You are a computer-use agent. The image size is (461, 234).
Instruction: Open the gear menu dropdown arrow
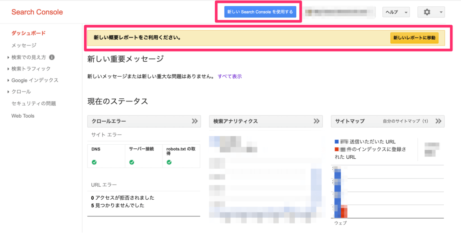tap(441, 12)
